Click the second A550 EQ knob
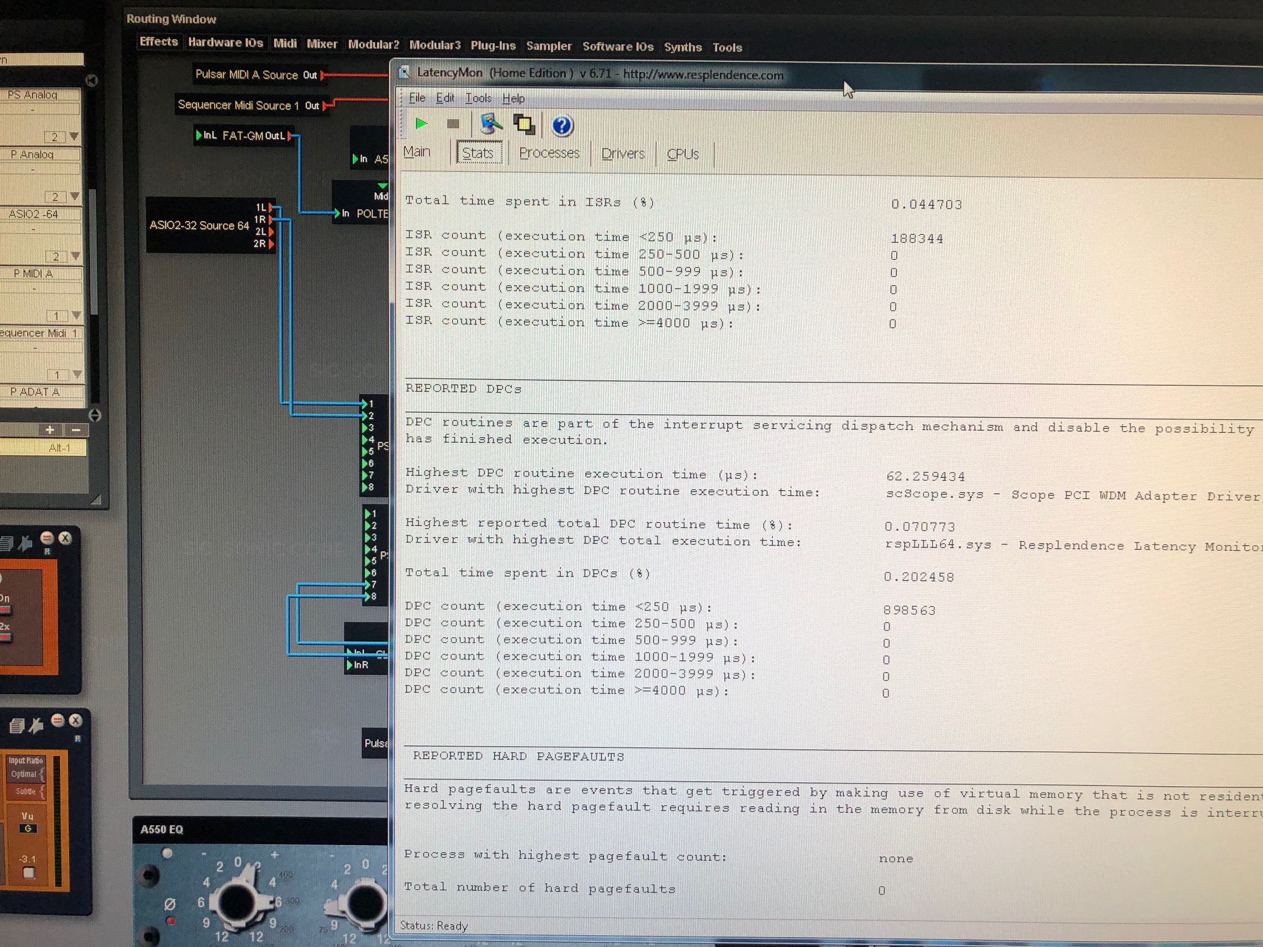Screen dimensions: 1263x947 [x=366, y=902]
